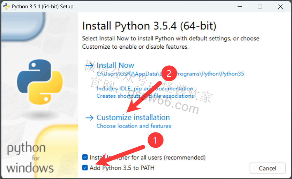Click the large Python logo in the sidebar

(x=40, y=82)
